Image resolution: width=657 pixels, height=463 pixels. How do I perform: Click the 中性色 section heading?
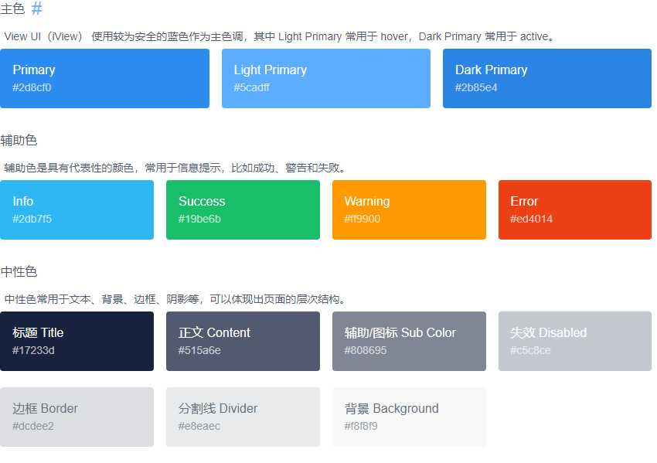tap(19, 271)
